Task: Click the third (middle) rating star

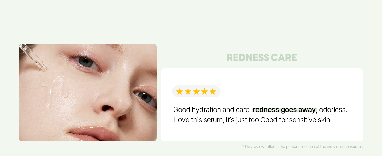Action: pos(196,92)
